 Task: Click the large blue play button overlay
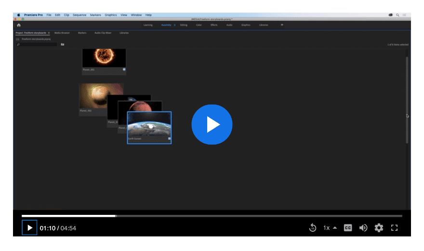(212, 124)
